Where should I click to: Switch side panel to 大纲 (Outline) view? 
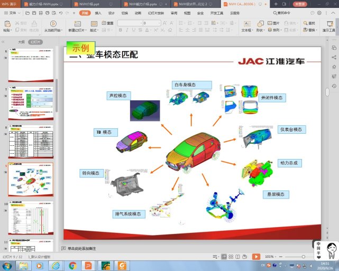[x=21, y=42]
